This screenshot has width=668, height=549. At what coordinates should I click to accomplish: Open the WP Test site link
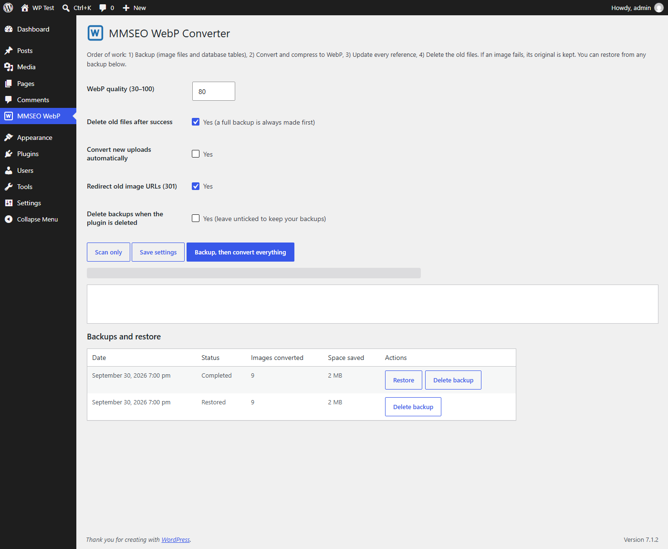coord(38,8)
